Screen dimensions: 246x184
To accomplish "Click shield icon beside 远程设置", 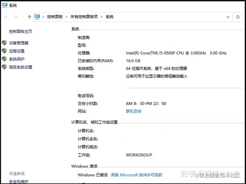I will (4, 51).
